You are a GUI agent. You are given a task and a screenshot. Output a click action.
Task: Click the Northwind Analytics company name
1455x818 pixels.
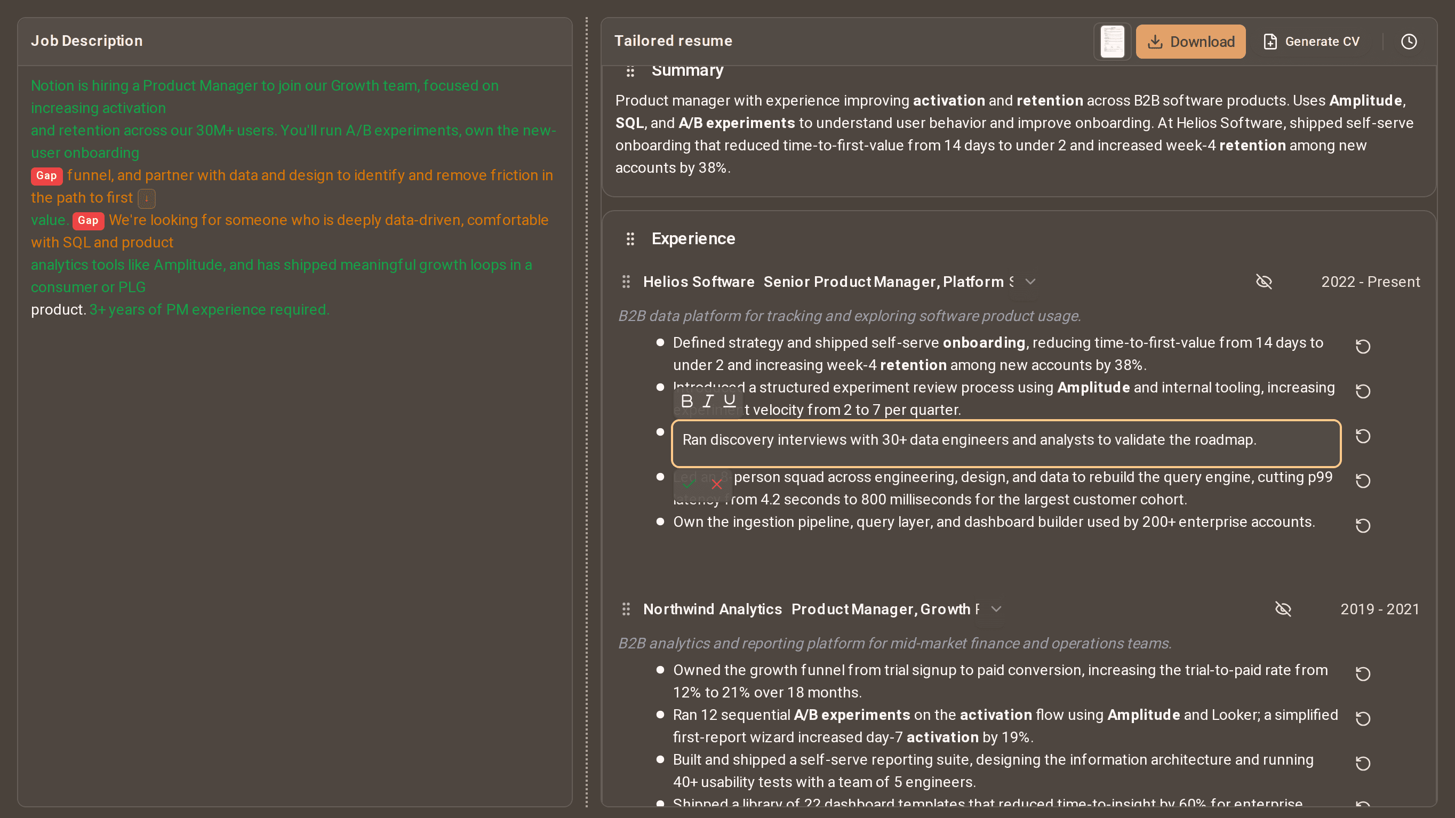tap(712, 608)
